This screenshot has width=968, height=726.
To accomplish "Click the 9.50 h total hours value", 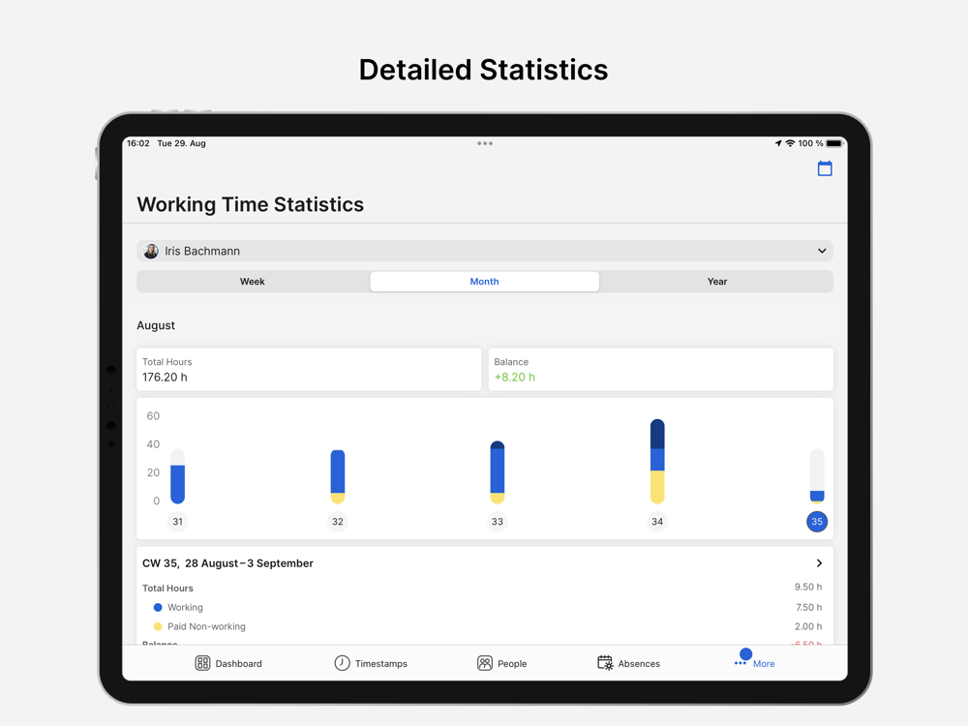I will coord(808,588).
